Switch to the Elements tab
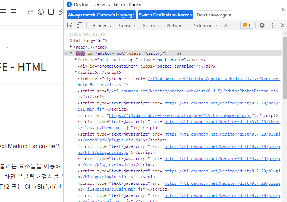 (x=102, y=26)
